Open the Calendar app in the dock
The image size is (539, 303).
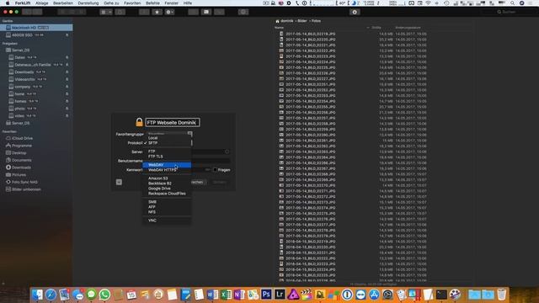click(x=131, y=295)
